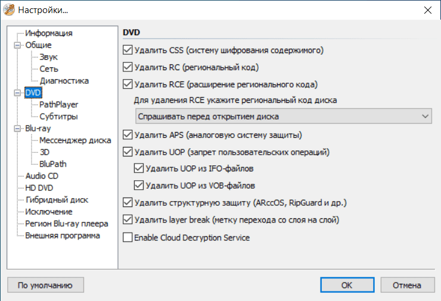Enable Cloud Decryption Service checkbox
The height and width of the screenshot is (301, 441).
(127, 237)
